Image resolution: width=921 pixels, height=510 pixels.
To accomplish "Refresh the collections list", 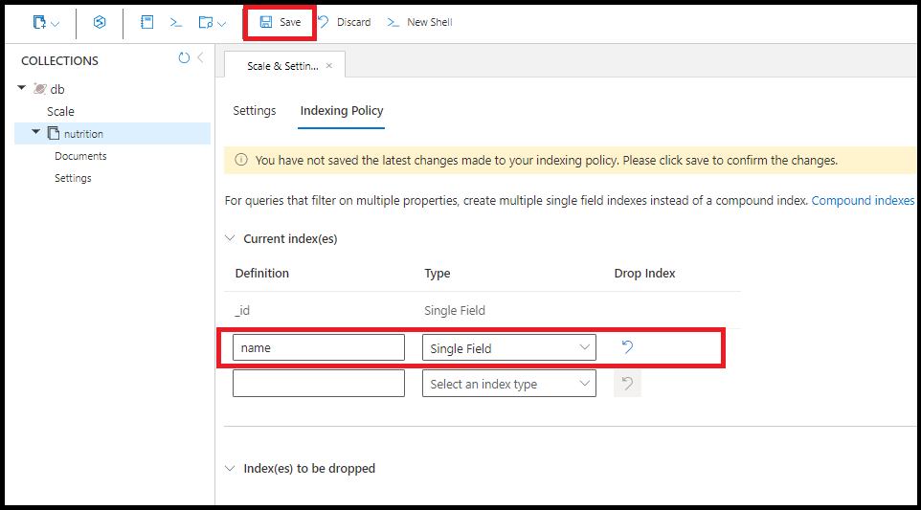I will 184,57.
